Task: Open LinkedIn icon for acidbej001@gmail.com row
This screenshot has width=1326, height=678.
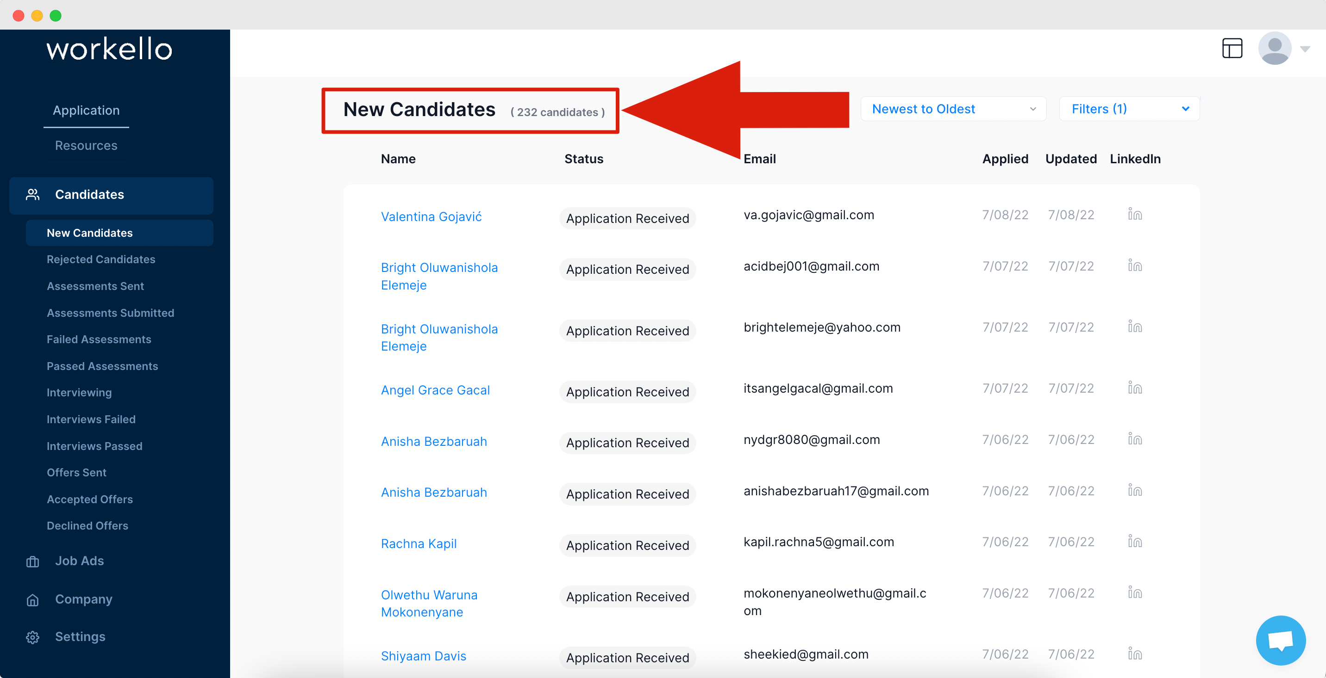Action: click(x=1134, y=265)
